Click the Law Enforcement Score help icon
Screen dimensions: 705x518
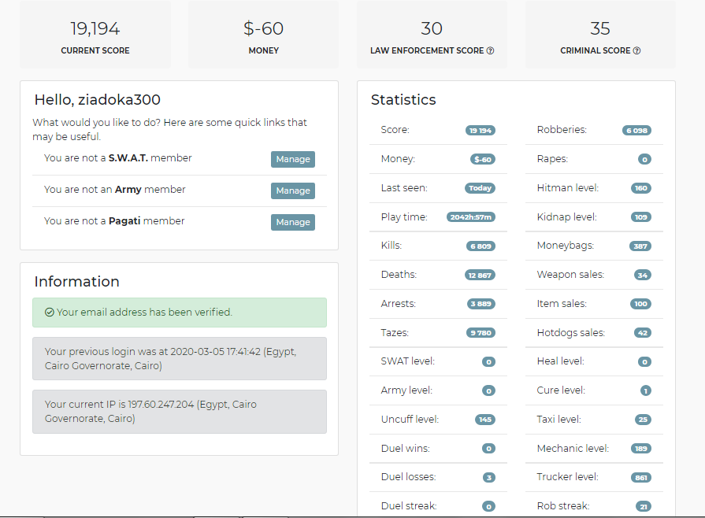[490, 50]
